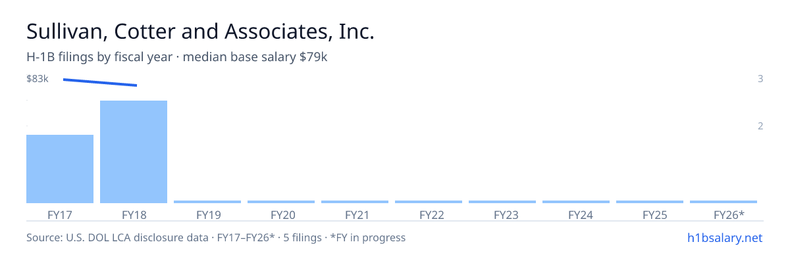
Task: Click the FY26* bar segment
Action: tap(724, 202)
